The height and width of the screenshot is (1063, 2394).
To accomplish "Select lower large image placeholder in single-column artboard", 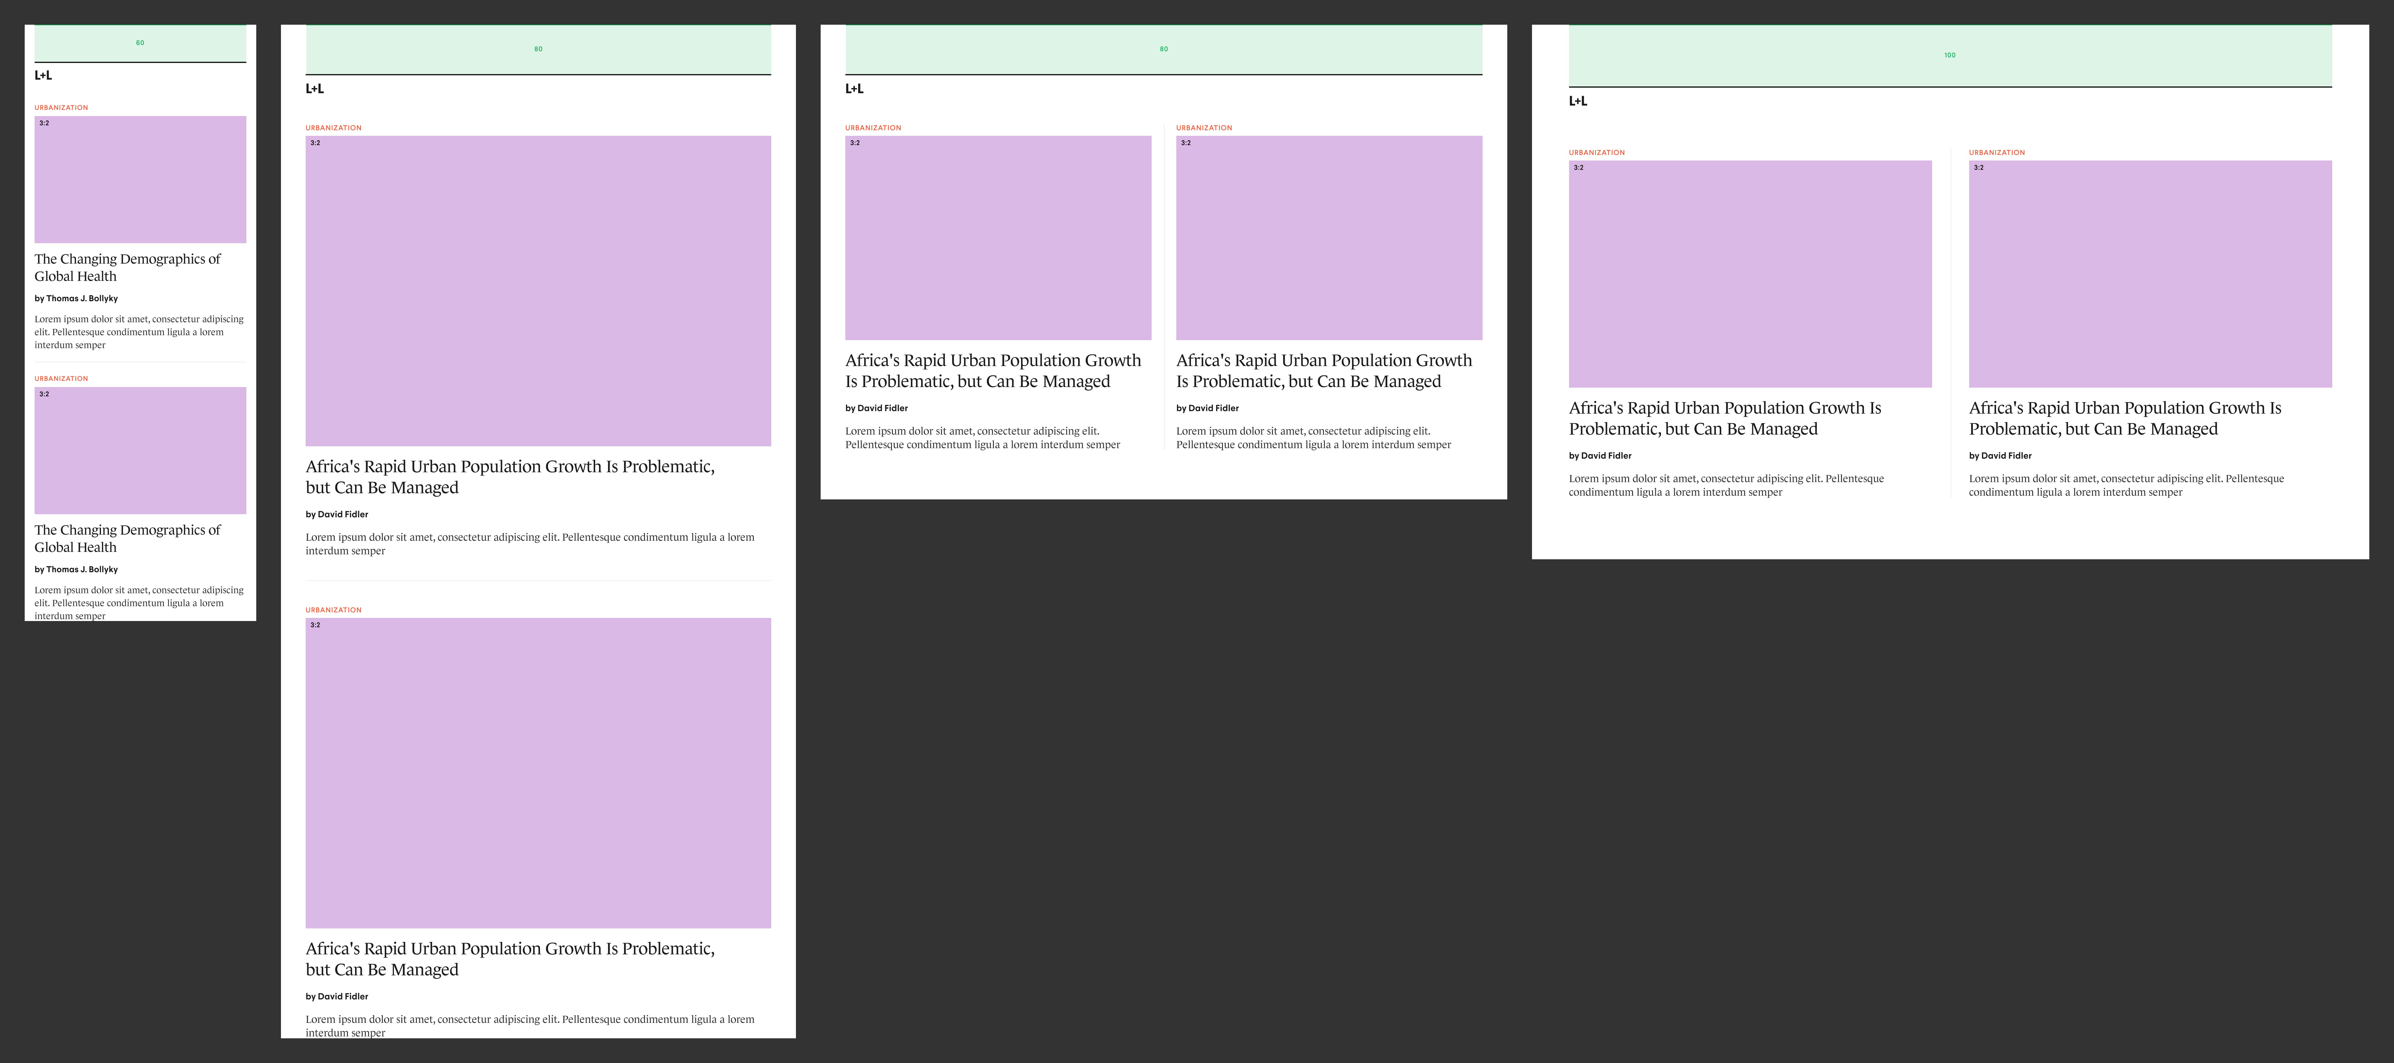I will (x=538, y=773).
